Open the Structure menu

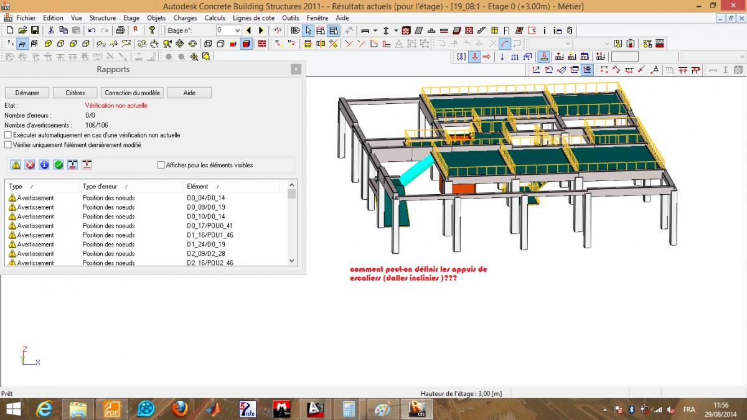click(103, 18)
